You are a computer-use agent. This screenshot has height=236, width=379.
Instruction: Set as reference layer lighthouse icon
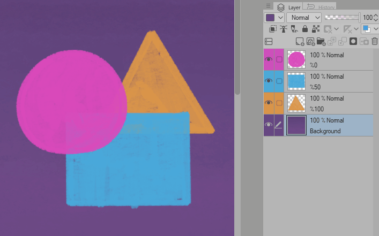(284, 29)
